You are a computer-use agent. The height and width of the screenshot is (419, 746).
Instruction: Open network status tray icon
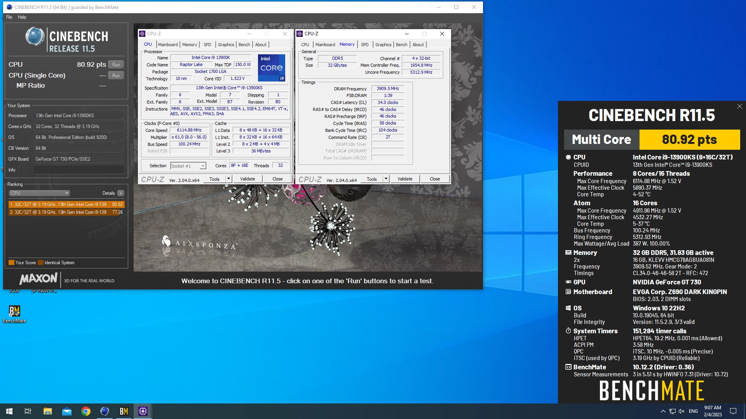tap(672, 411)
